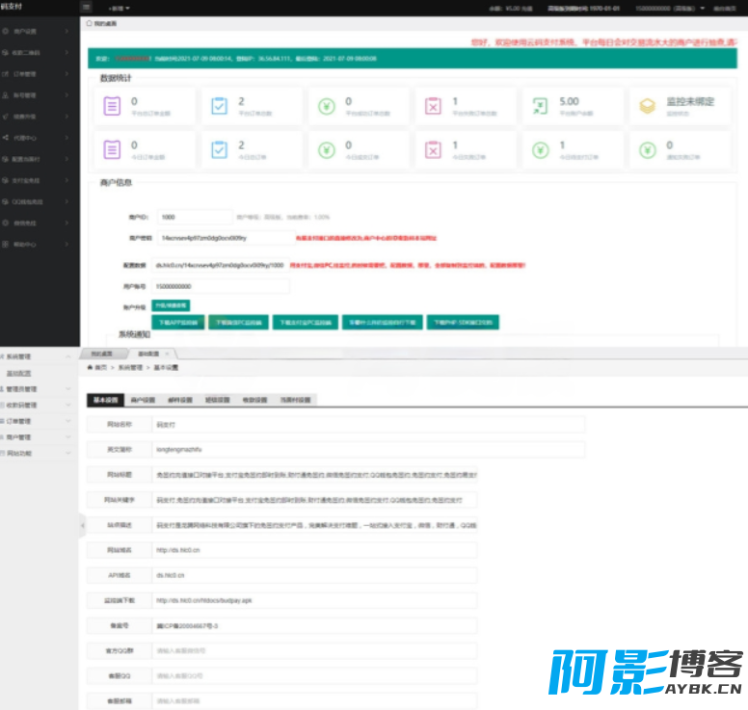Click the blue clipboard-check icon beside 今日总订单
The height and width of the screenshot is (710, 748).
pyautogui.click(x=220, y=149)
